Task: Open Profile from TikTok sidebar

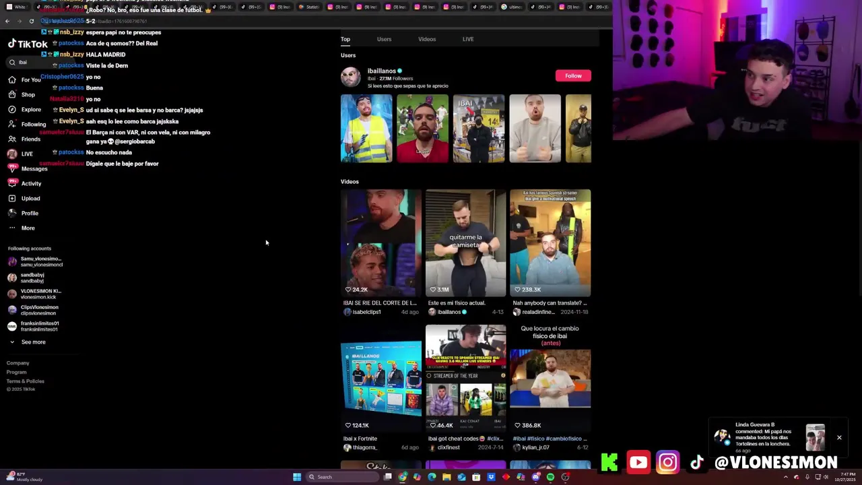Action: [x=23, y=213]
